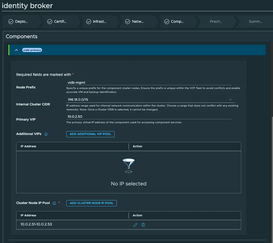
Task: Collapse the vidb-primary section chevron
Action: point(16,50)
